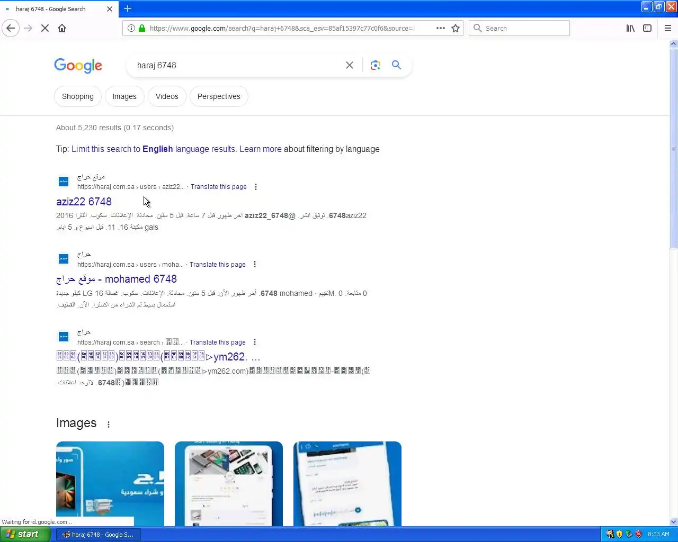This screenshot has width=678, height=542.
Task: Click the scrollbar up arrow
Action: (674, 44)
